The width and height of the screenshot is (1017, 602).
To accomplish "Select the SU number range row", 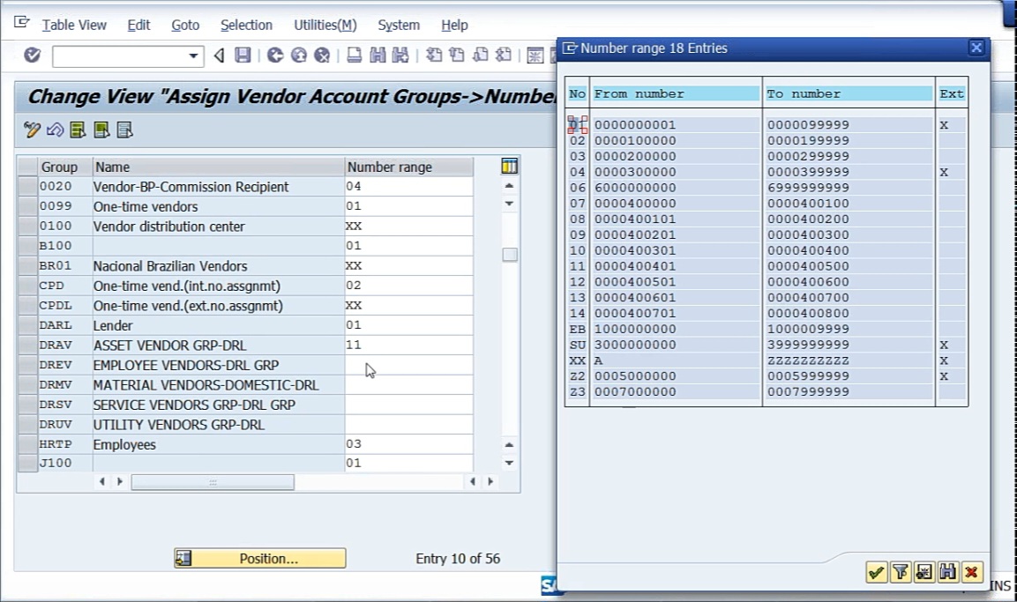I will (766, 345).
